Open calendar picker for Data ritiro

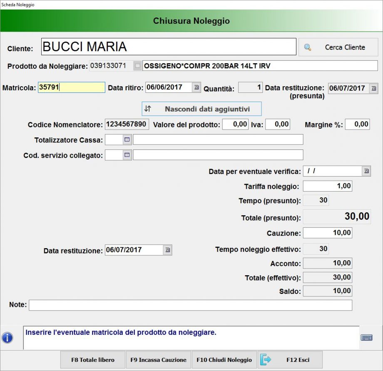tap(196, 87)
